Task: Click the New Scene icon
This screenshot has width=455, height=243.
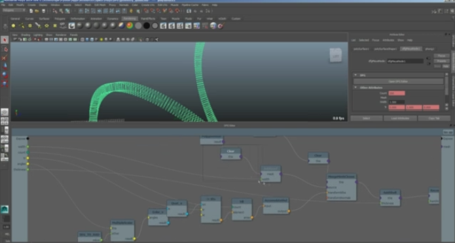Action: (x=31, y=11)
